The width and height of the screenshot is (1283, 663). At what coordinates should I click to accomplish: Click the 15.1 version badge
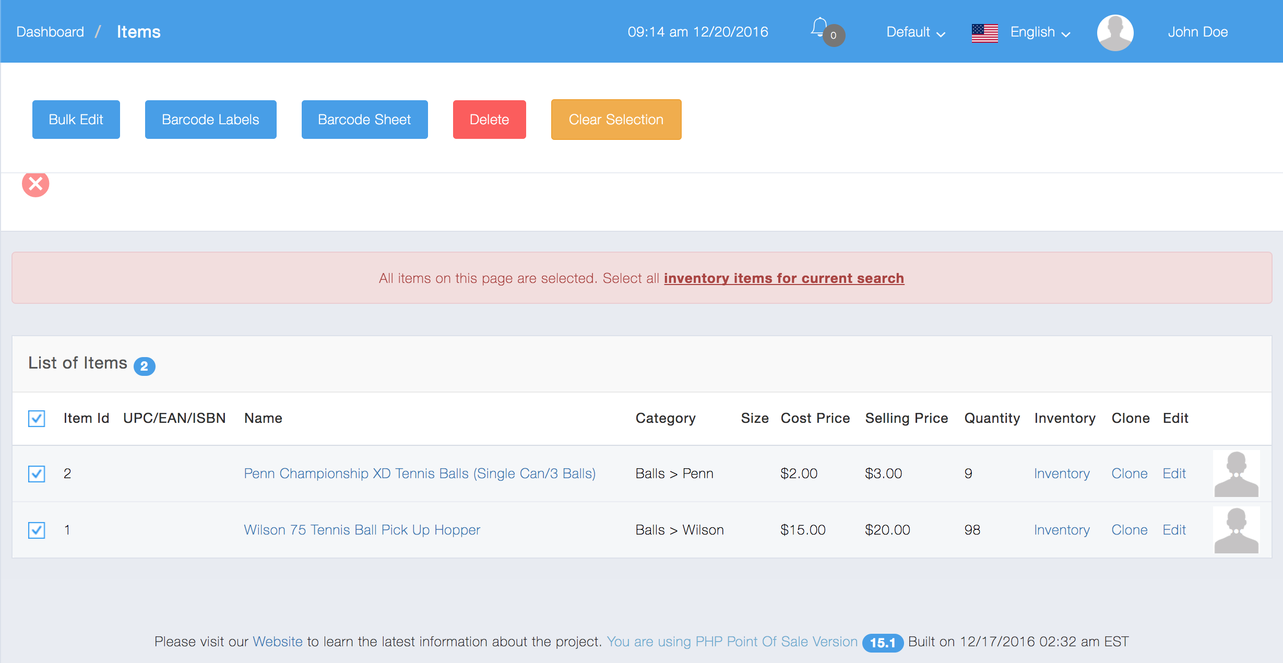pyautogui.click(x=882, y=643)
